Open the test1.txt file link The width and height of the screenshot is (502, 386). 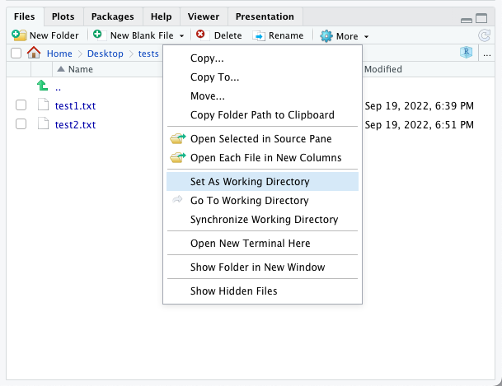(x=75, y=105)
